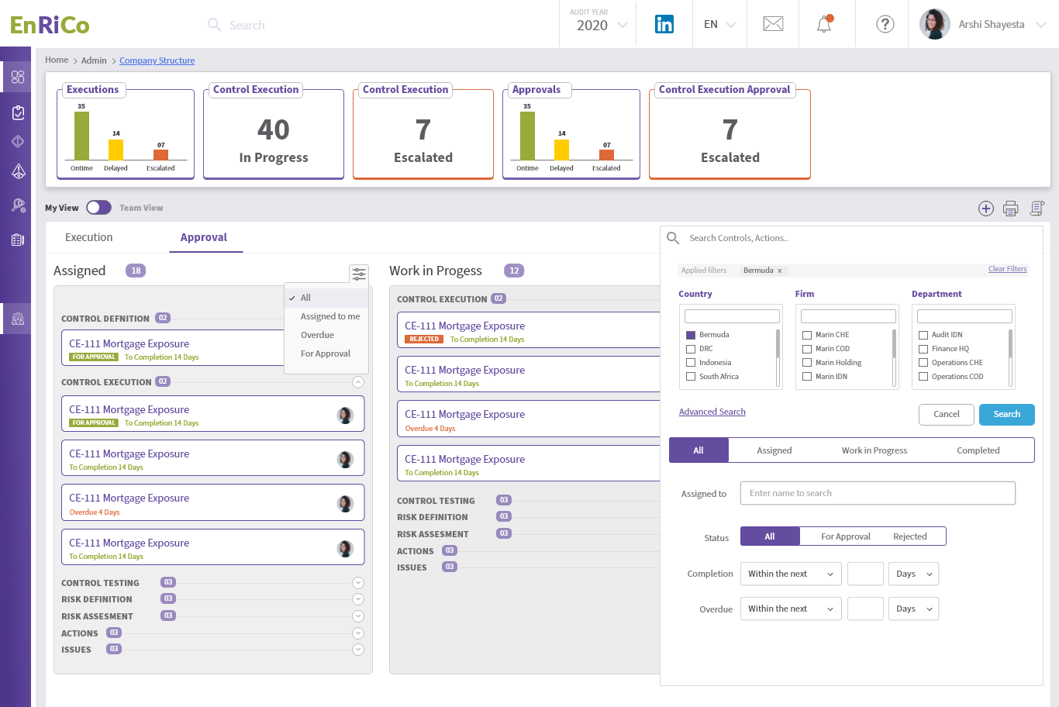
Task: Click the blue Search button
Action: click(x=1007, y=414)
